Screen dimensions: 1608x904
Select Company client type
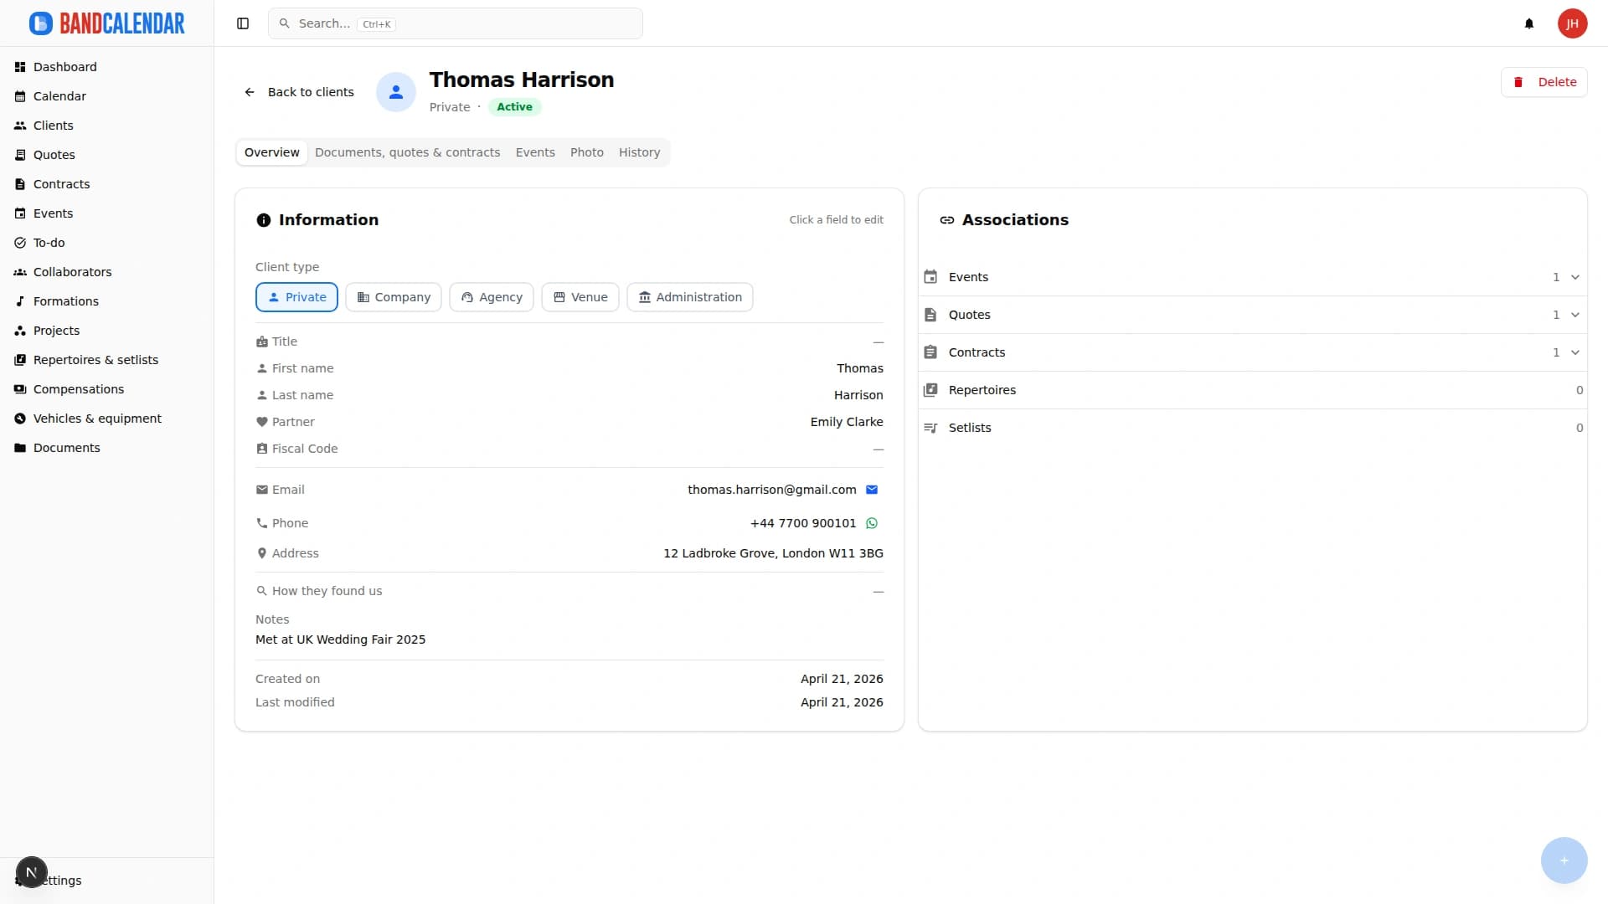coord(394,297)
